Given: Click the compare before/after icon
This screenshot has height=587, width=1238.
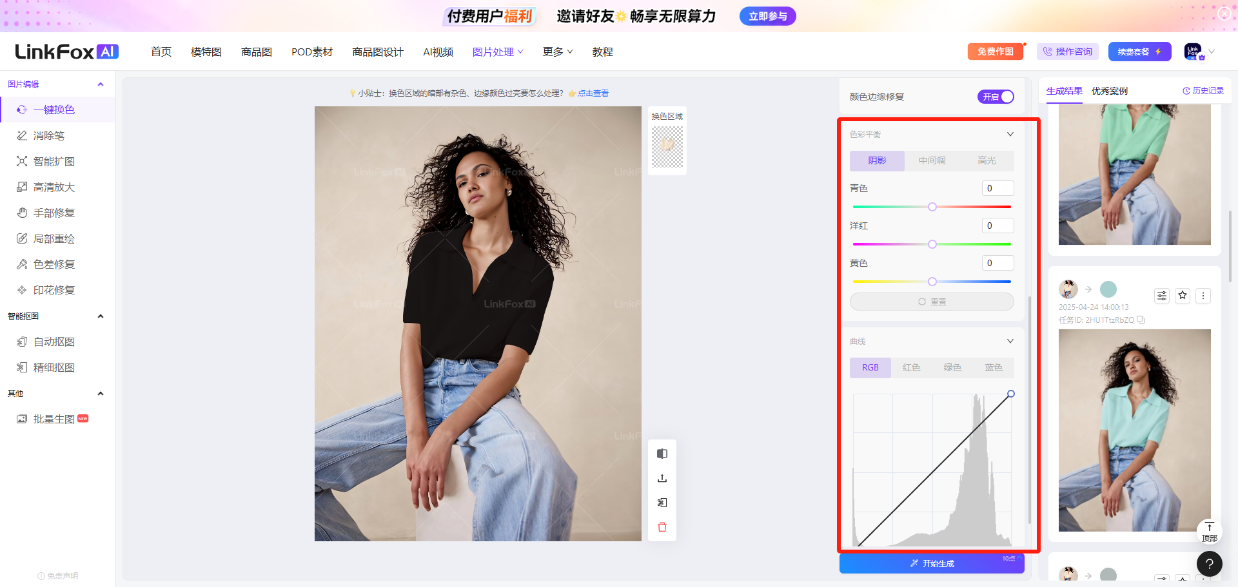Looking at the screenshot, I should pos(662,454).
